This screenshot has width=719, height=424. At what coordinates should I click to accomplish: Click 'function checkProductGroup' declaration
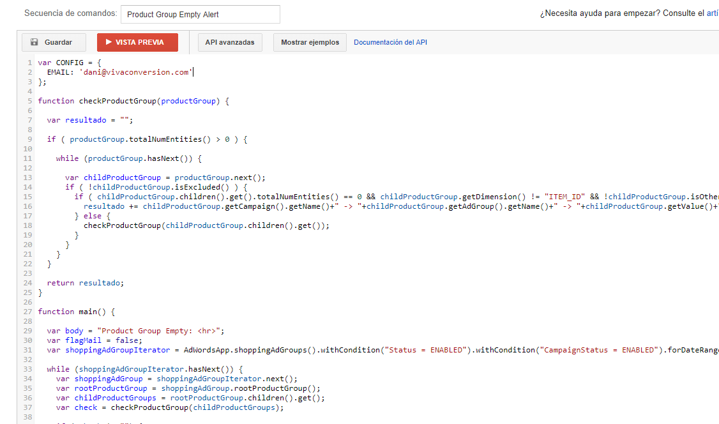133,101
